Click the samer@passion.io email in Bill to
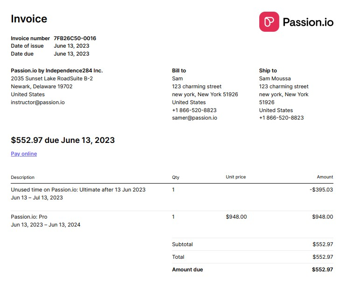Image resolution: width=346 pixels, height=298 pixels. [x=194, y=118]
